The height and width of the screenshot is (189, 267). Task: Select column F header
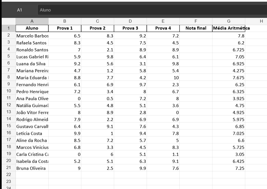[x=196, y=21]
